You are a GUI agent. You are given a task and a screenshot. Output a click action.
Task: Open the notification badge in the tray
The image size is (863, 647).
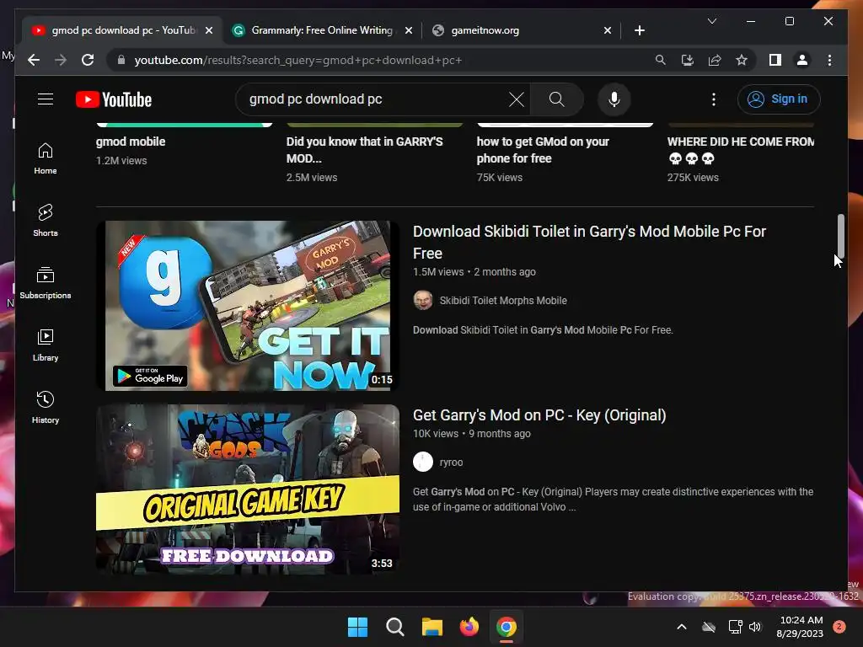click(x=839, y=627)
